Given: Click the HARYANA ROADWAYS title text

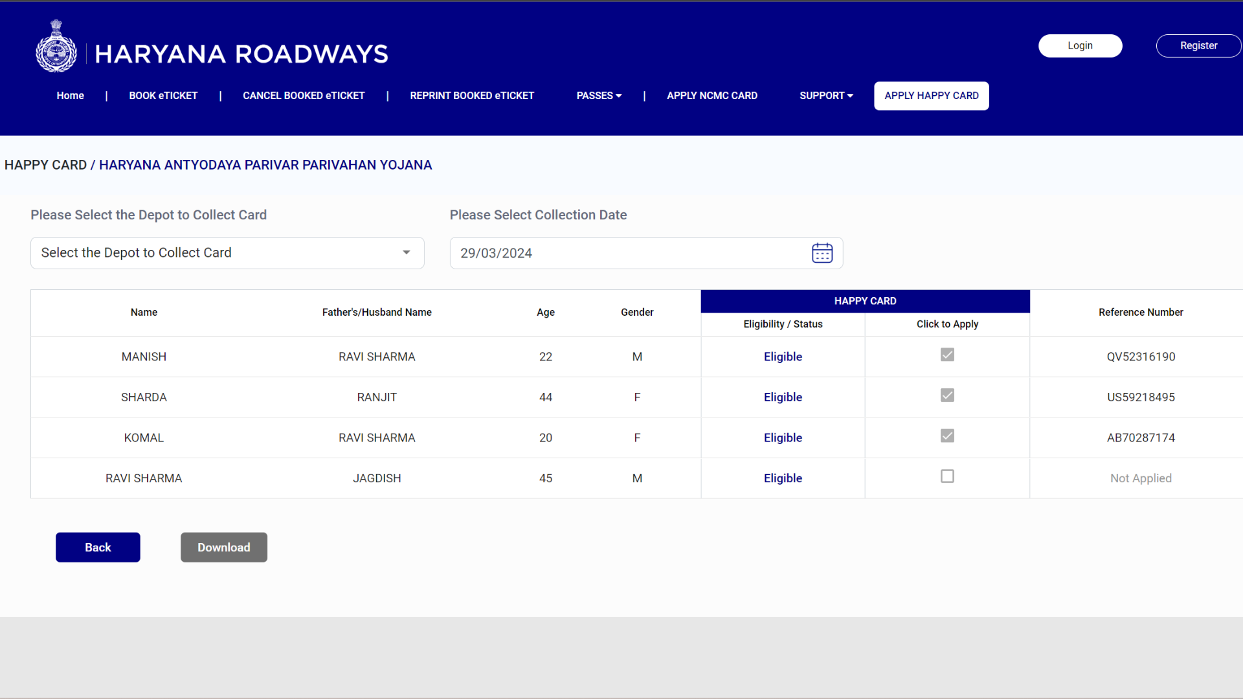Looking at the screenshot, I should pyautogui.click(x=241, y=54).
